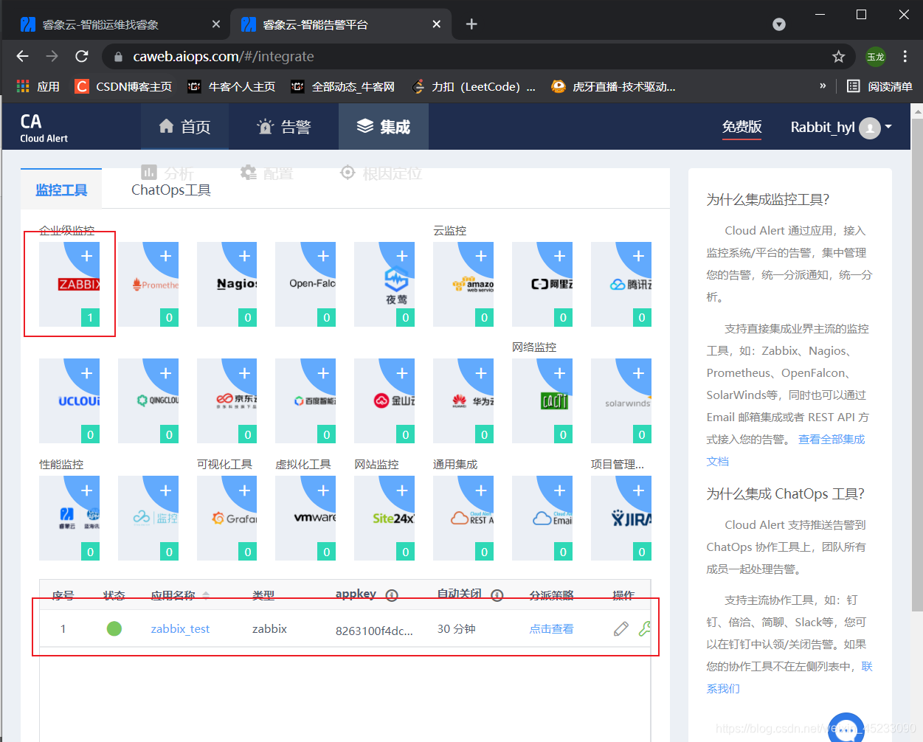This screenshot has width=923, height=742.
Task: Add Amazon Web Services cloud monitoring
Action: pos(463,284)
